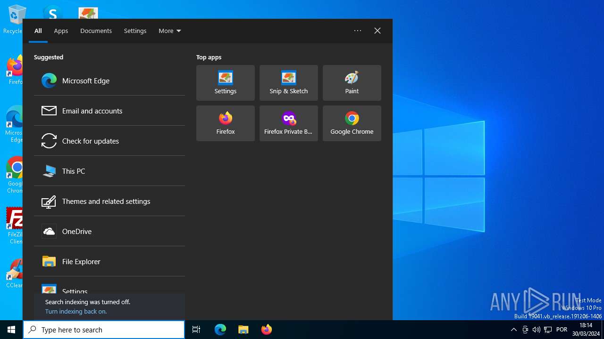Switch to the All tab
Image resolution: width=604 pixels, height=339 pixels.
click(38, 31)
